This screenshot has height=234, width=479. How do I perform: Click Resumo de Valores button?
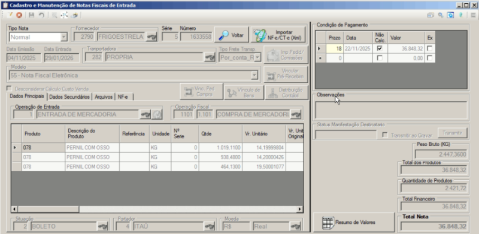tap(354, 222)
